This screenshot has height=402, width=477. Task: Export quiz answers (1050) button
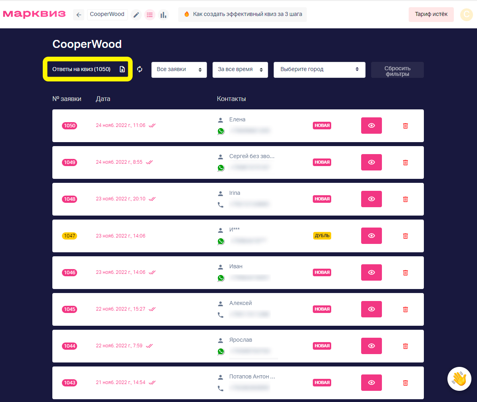pos(88,69)
